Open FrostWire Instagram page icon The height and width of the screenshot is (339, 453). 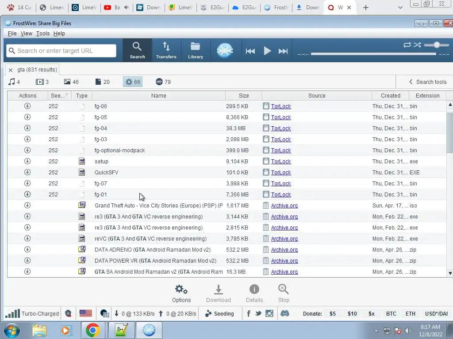tap(269, 314)
